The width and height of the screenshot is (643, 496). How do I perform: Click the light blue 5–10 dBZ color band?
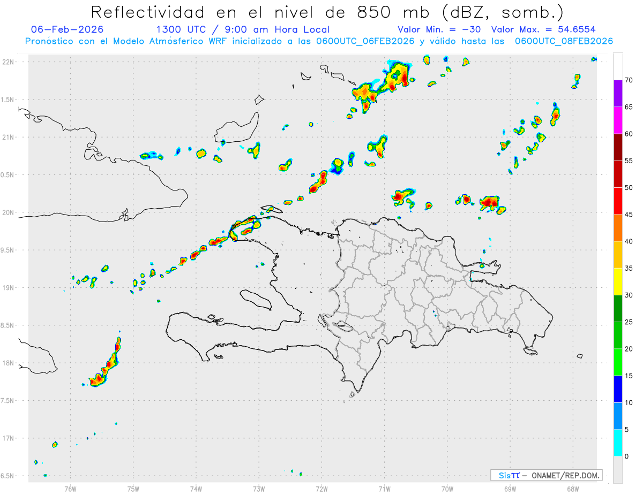pos(618,416)
